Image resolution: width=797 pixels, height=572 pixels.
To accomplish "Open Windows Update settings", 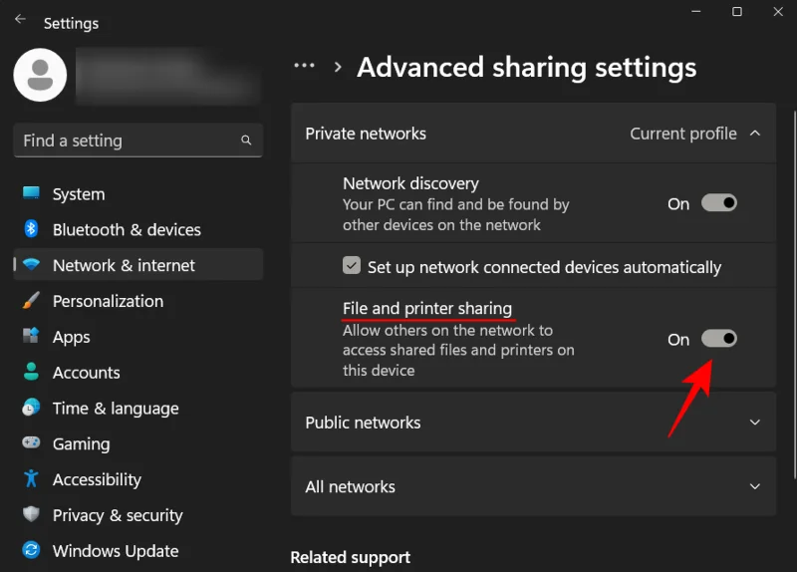I will click(137, 551).
